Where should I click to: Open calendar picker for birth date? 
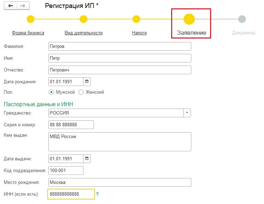[87, 82]
